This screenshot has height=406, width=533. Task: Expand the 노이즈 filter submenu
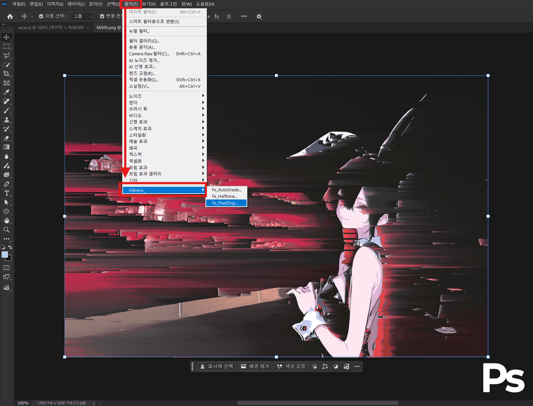[164, 96]
